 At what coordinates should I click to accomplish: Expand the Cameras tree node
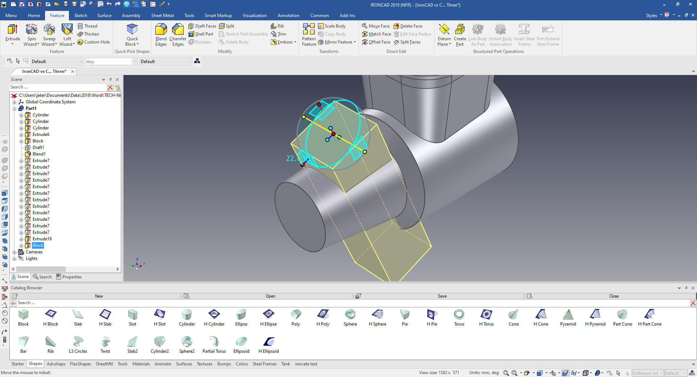(x=15, y=252)
